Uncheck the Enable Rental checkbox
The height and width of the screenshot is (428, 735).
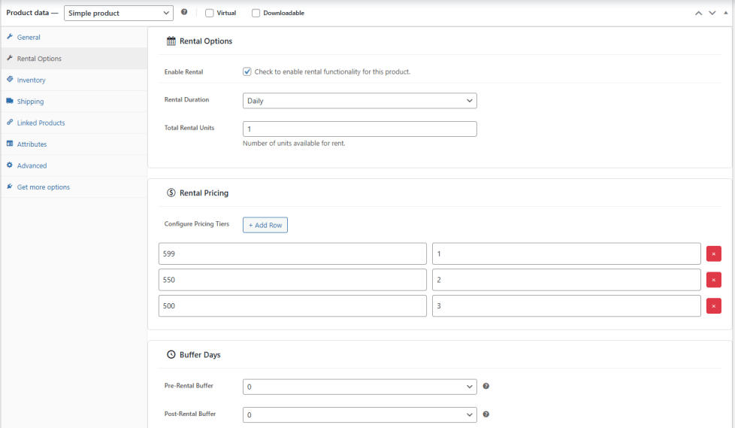247,71
